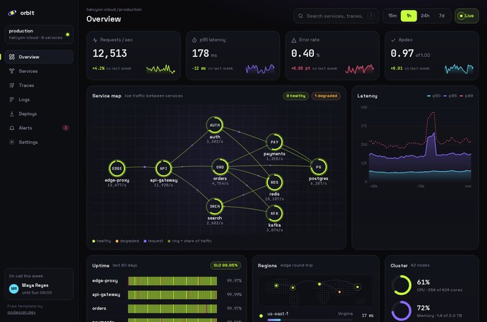
Task: Click the halcyon-cloud / production breadcrumb
Action: [x=114, y=9]
